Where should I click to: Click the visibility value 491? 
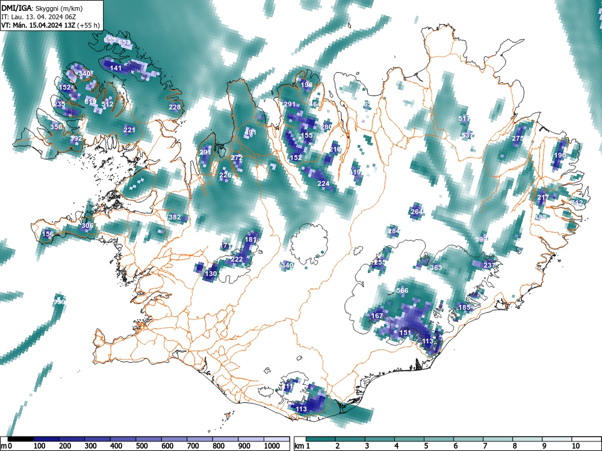pos(250,133)
